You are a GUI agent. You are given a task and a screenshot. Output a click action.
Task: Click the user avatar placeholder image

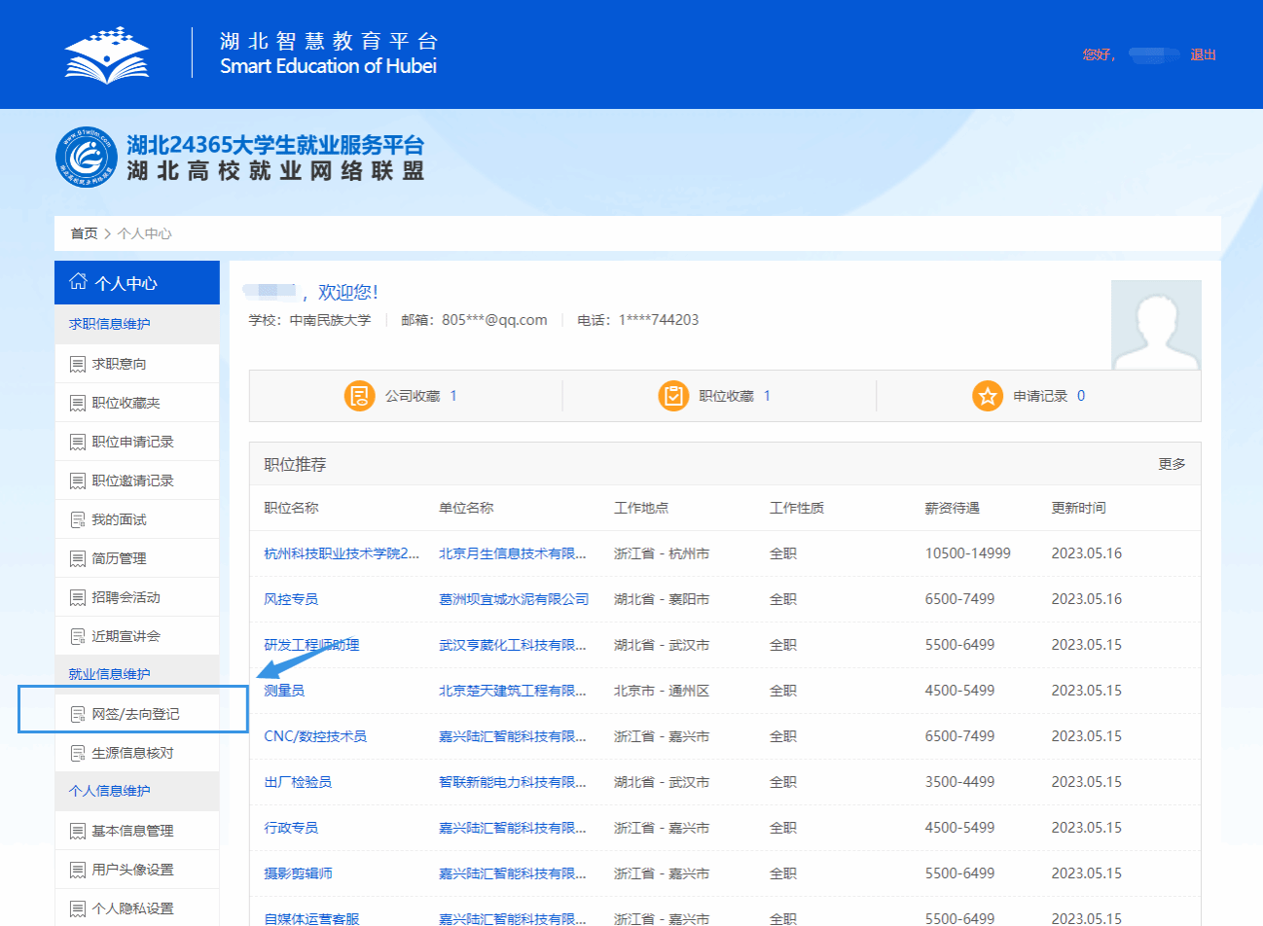coord(1156,325)
